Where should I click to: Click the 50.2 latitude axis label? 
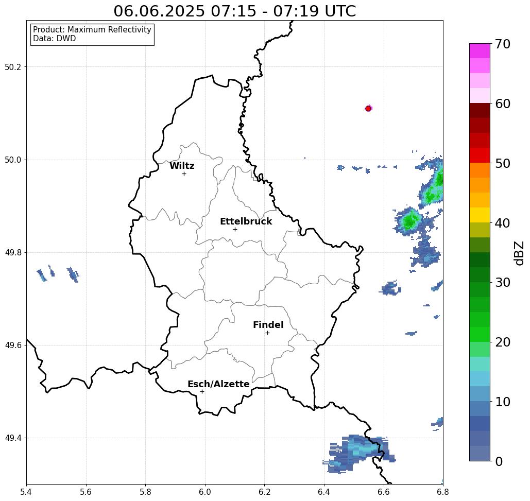pos(13,67)
